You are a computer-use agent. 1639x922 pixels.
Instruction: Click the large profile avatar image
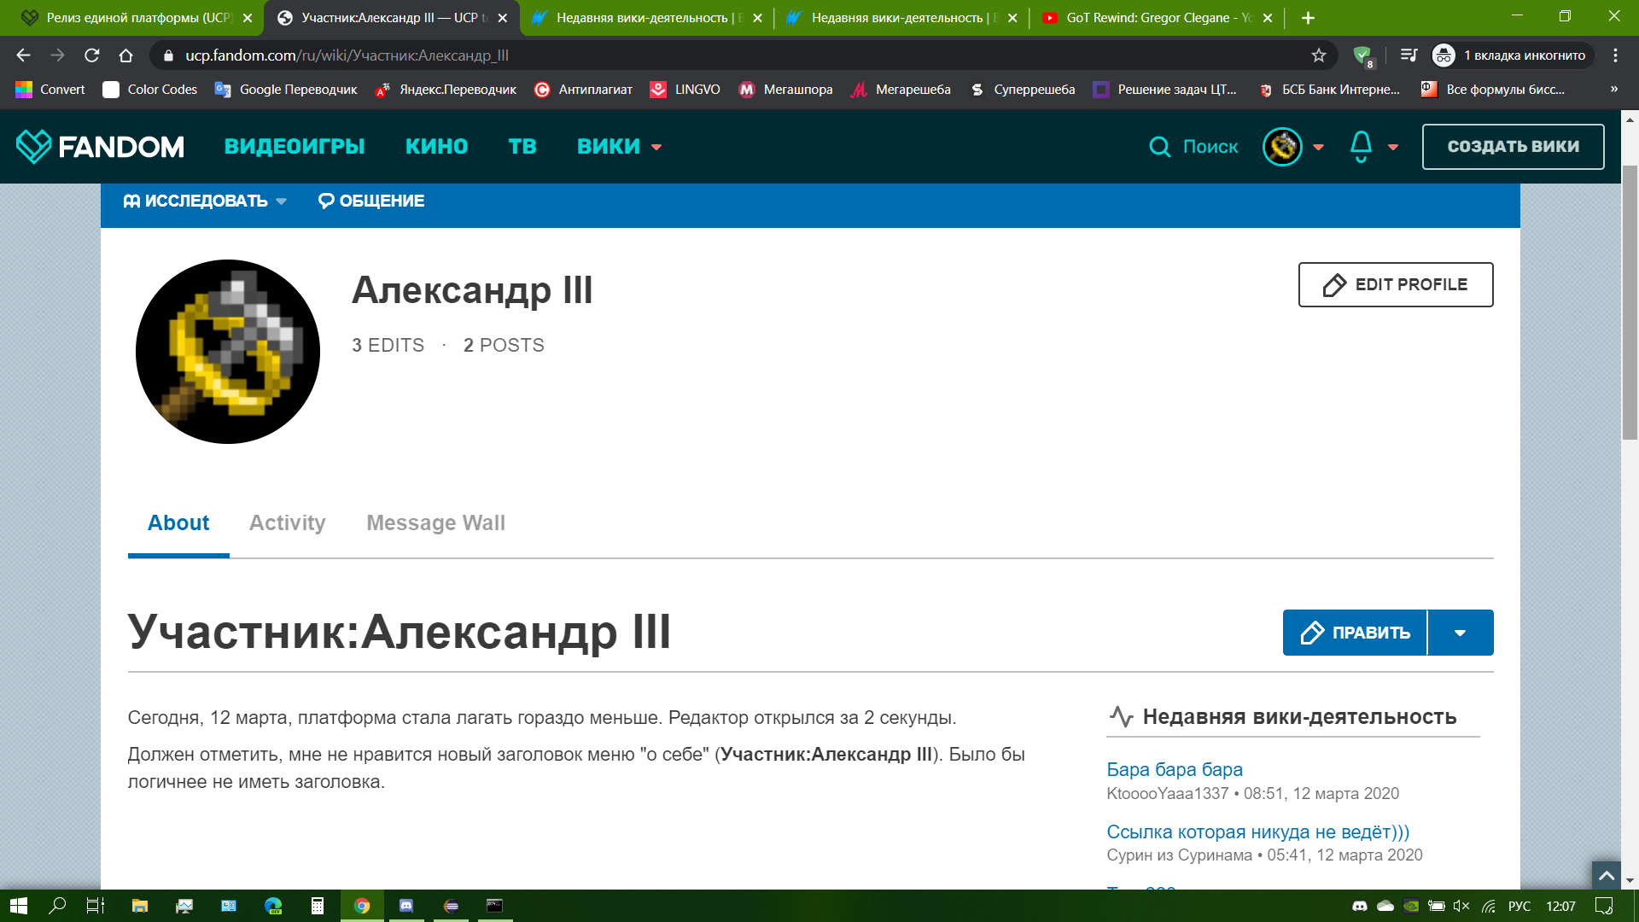[x=228, y=352]
